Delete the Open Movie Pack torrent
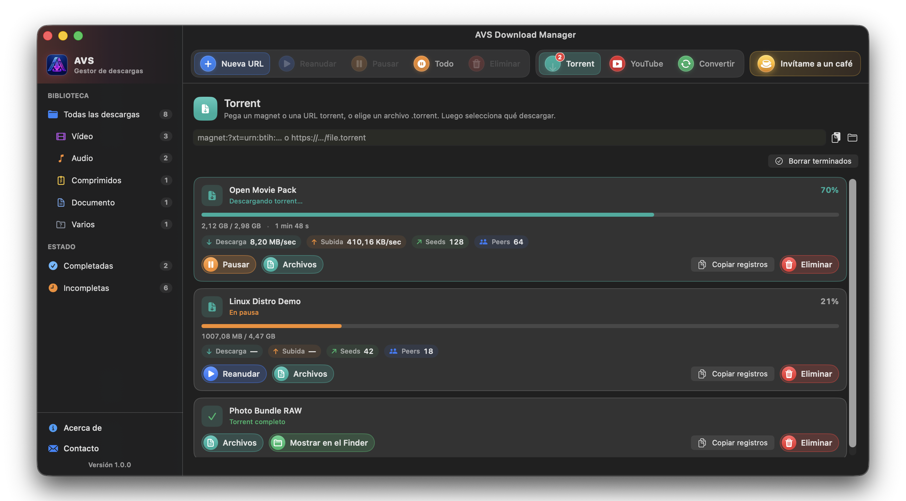The height and width of the screenshot is (501, 906). (809, 264)
